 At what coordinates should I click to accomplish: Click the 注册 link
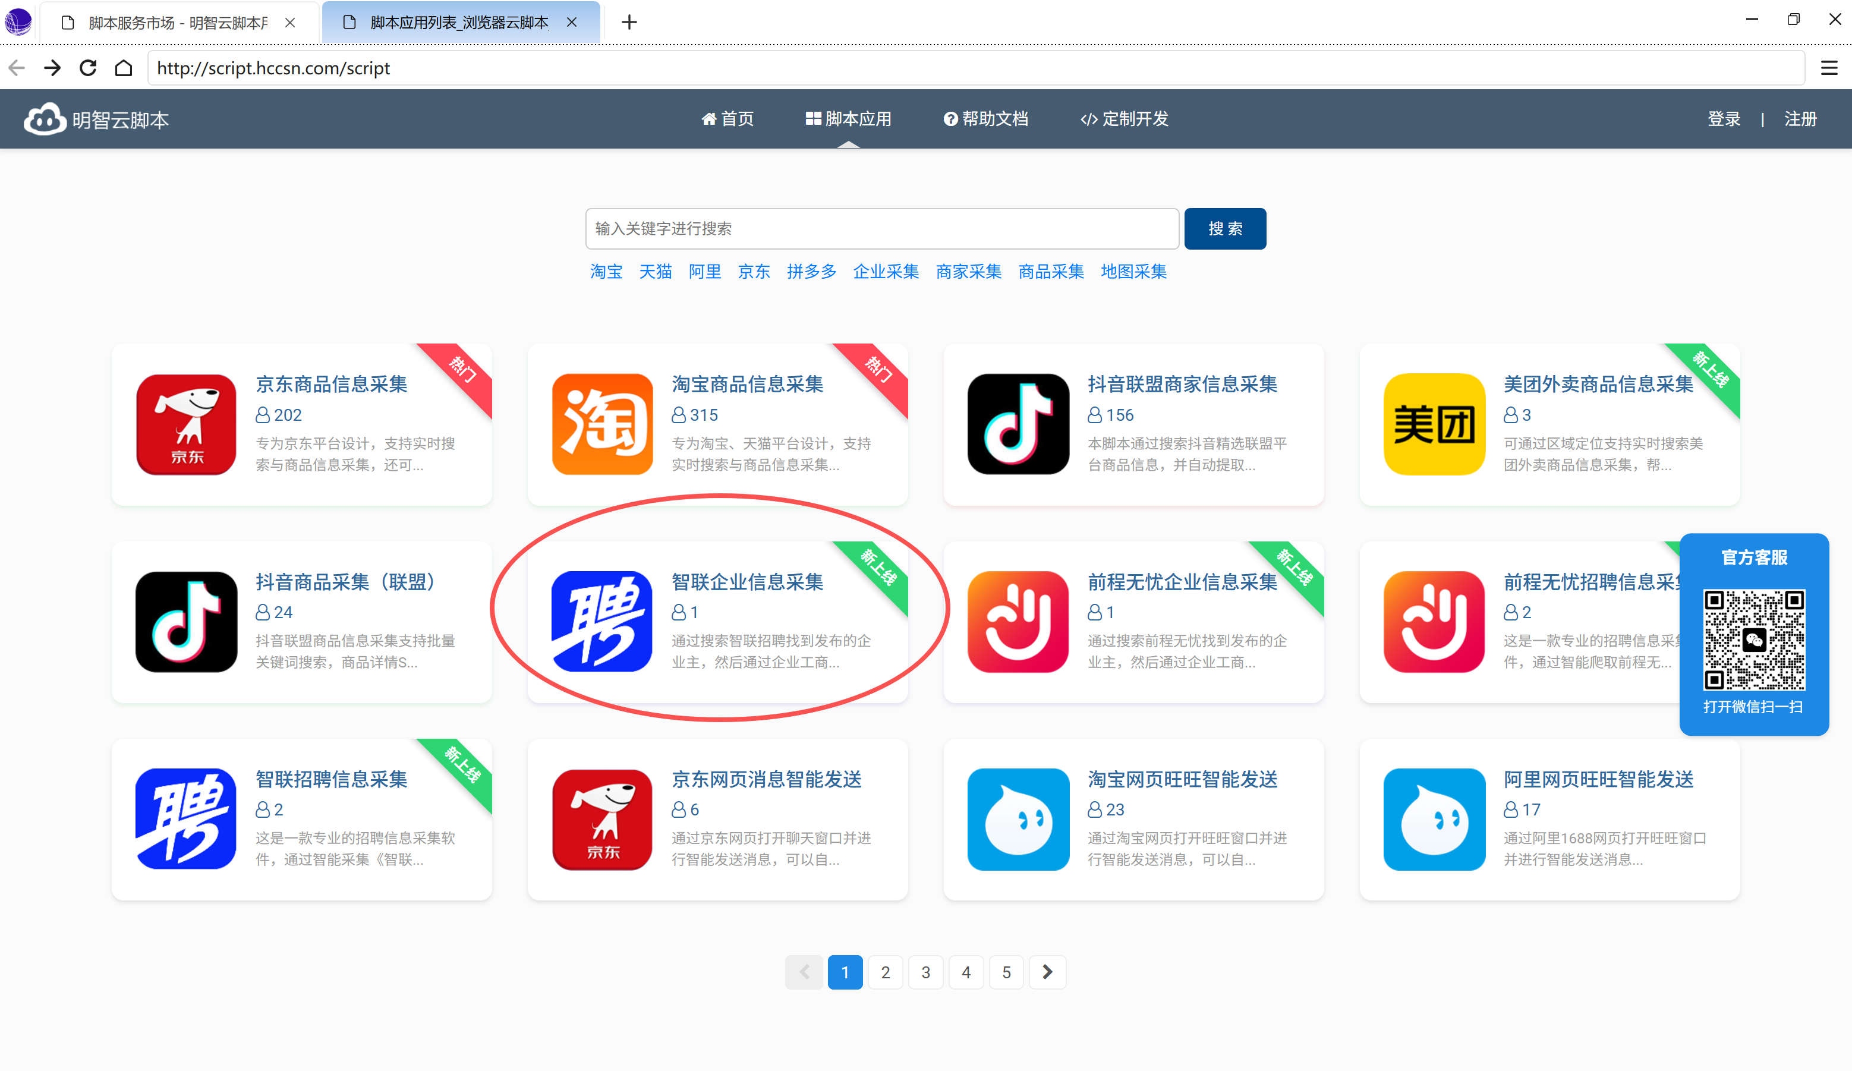point(1800,119)
